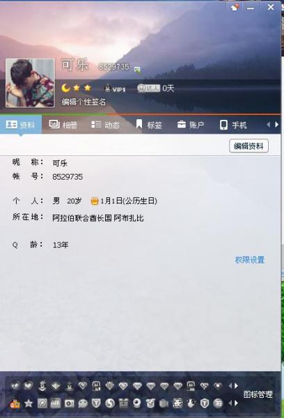The height and width of the screenshot is (418, 284).
Task: Advance the top icon row with the right arrow
Action: coord(236,385)
